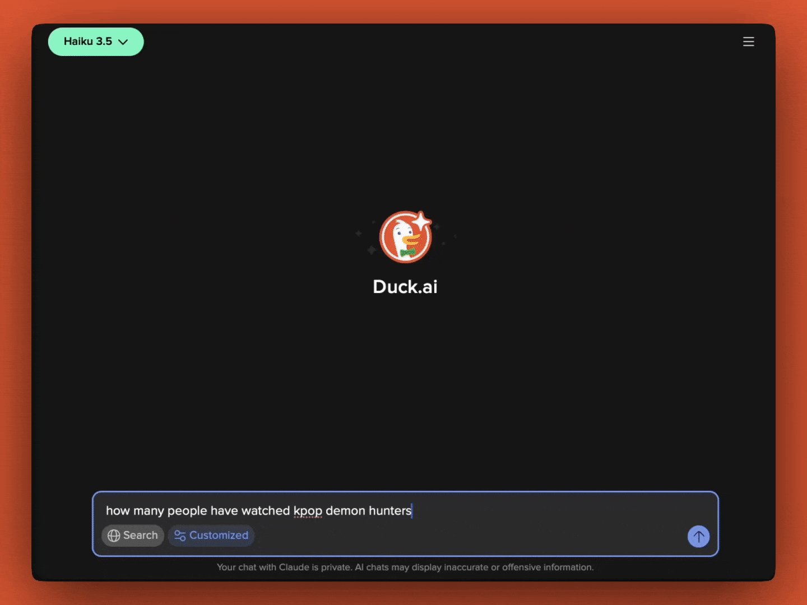Click the chevron on the model selector pill

point(123,41)
